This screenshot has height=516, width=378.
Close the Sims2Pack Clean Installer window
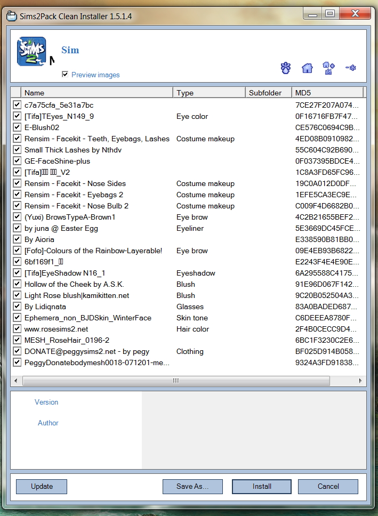click(x=355, y=14)
